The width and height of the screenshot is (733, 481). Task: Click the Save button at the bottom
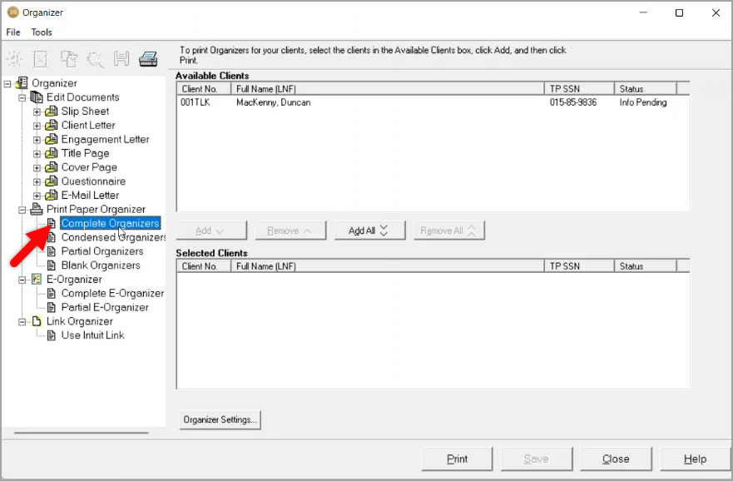[x=537, y=459]
